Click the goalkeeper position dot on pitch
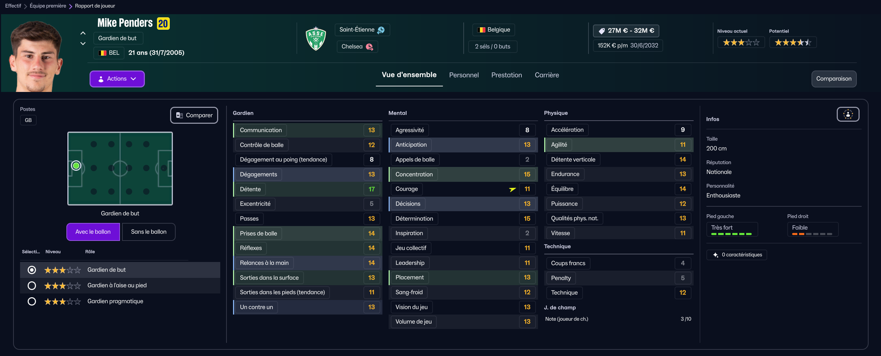 pyautogui.click(x=76, y=166)
